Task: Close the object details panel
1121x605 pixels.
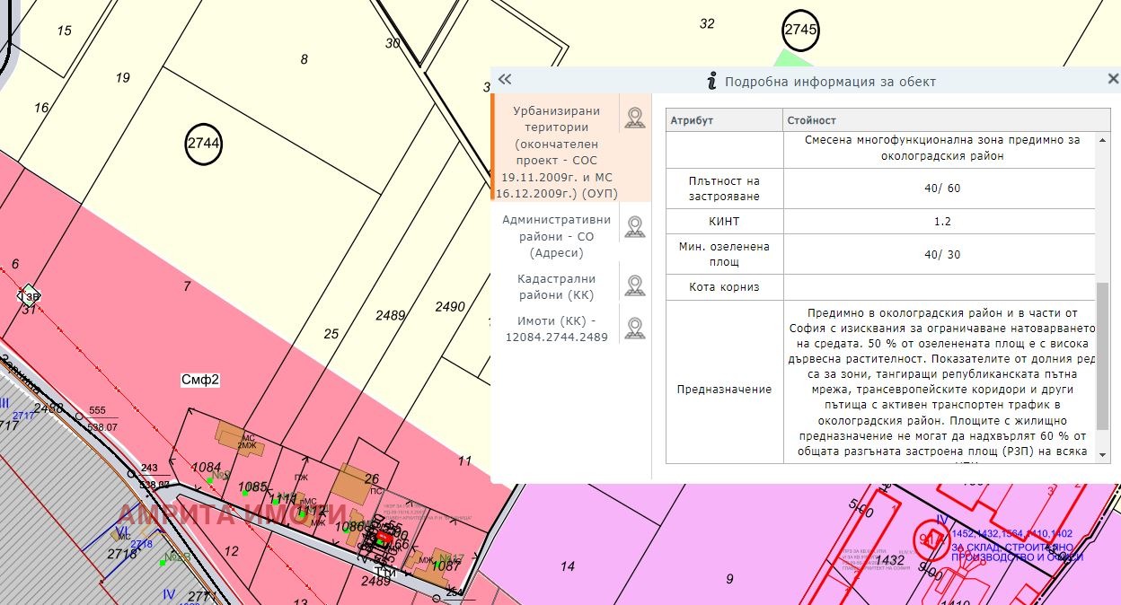Action: point(1112,80)
